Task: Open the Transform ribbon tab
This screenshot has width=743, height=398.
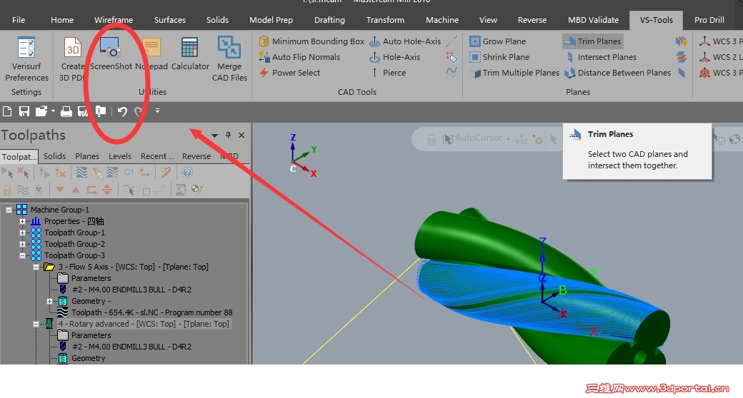Action: tap(385, 20)
